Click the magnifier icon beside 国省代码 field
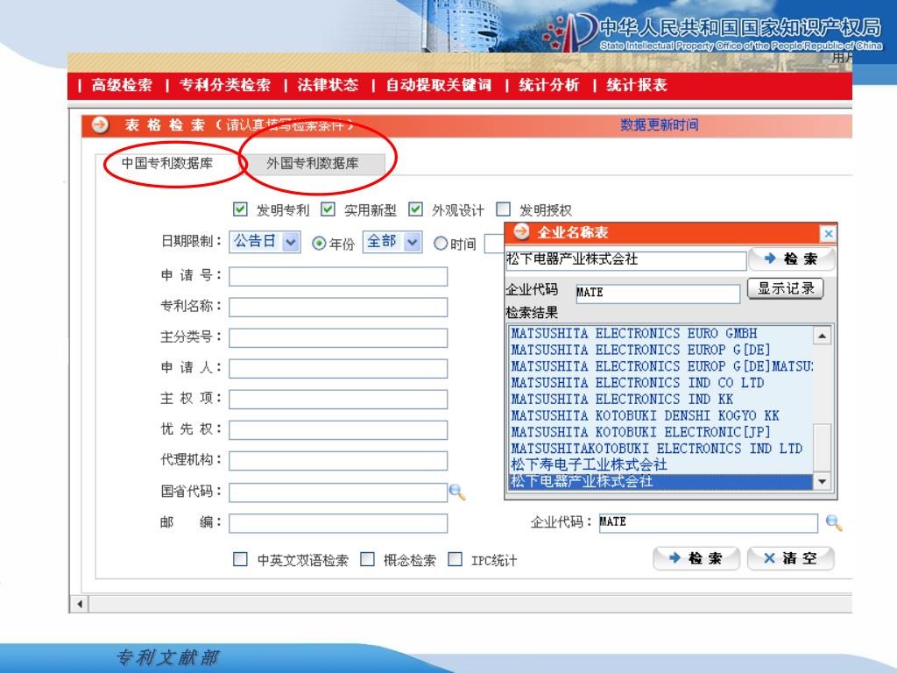Viewport: 897px width, 673px height. (457, 492)
